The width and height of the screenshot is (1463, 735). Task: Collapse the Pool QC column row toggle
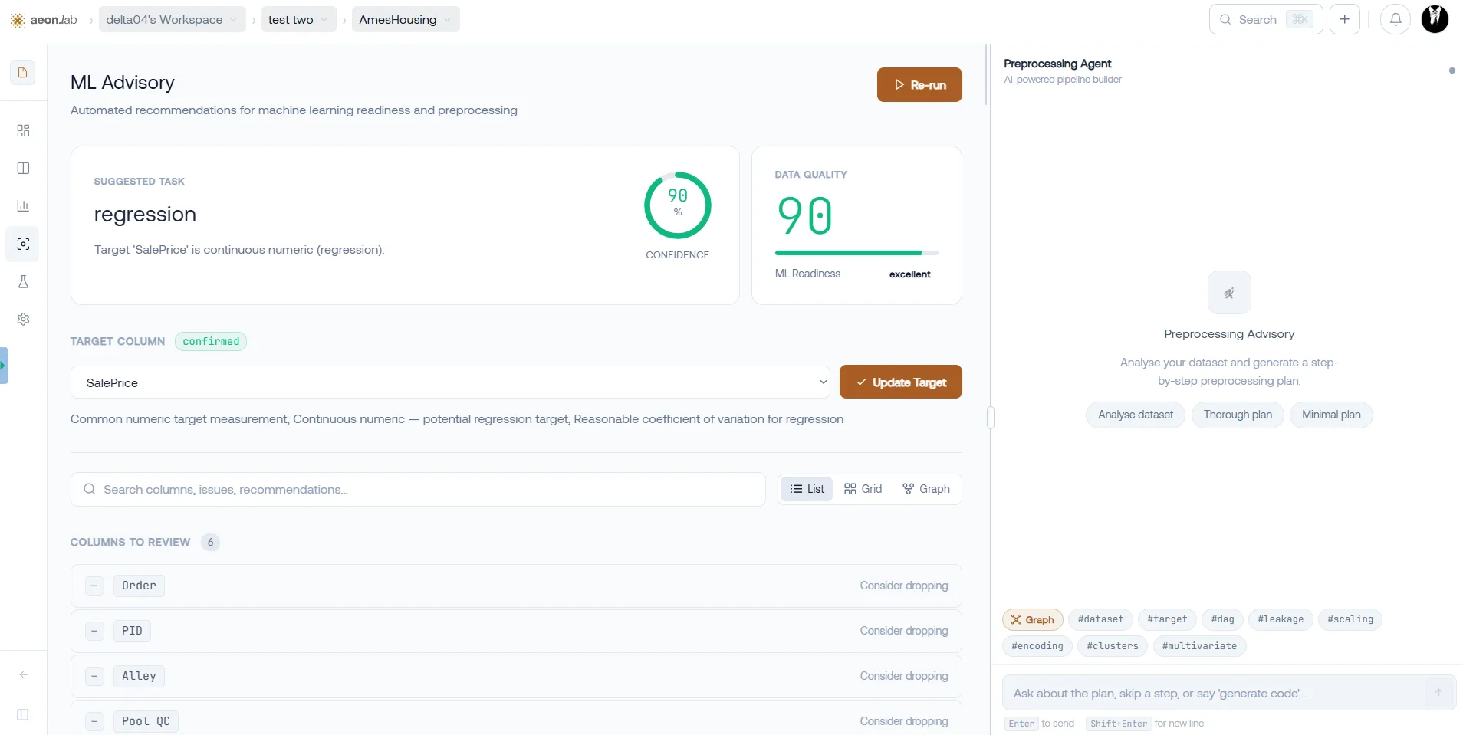coord(94,722)
